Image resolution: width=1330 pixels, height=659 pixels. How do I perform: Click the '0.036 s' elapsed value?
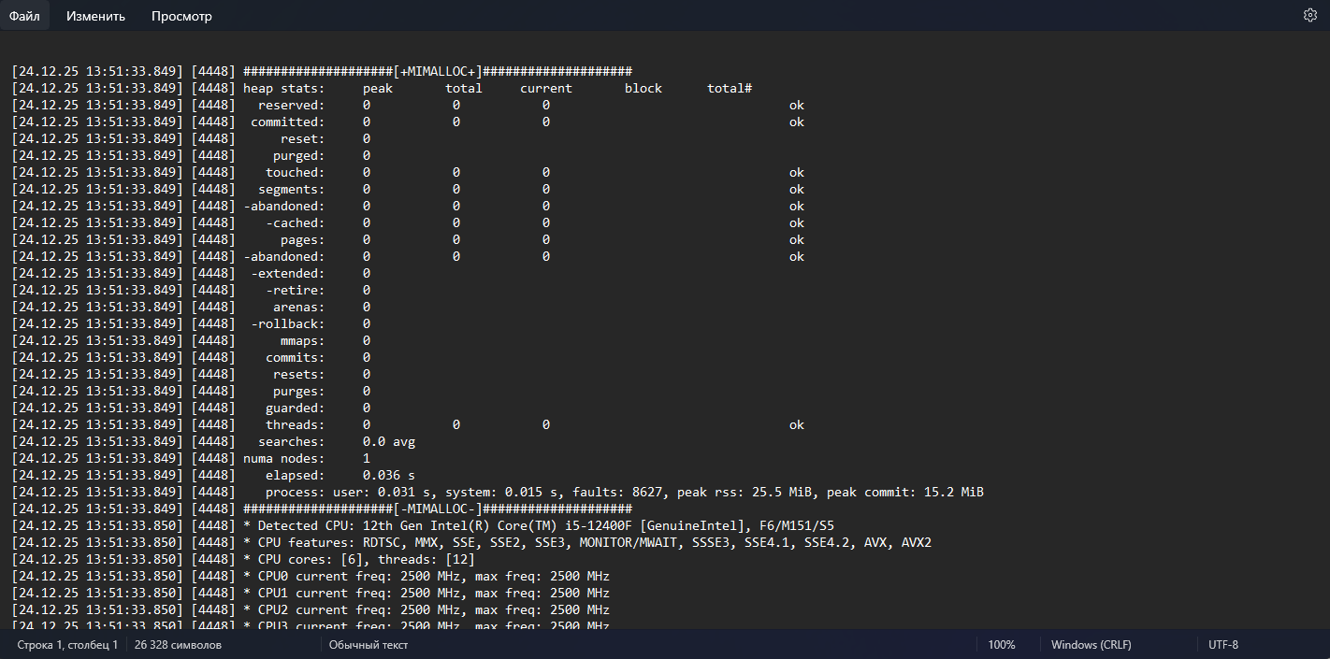[x=389, y=475]
